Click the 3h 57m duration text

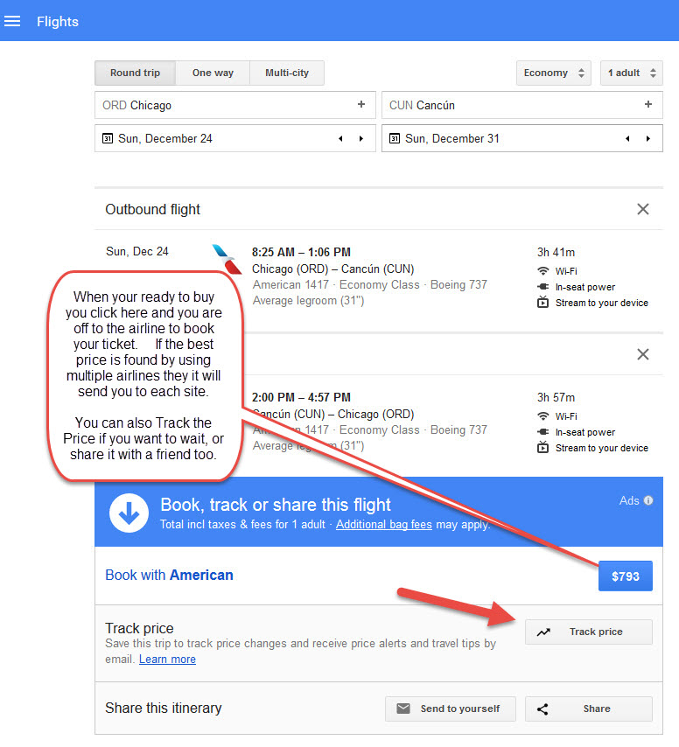click(x=556, y=397)
